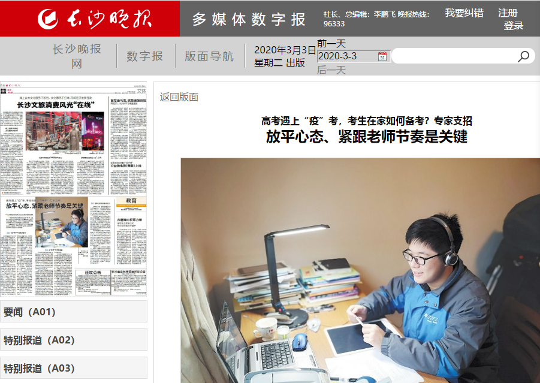Click the magnifying glass search icon

pos(523,56)
